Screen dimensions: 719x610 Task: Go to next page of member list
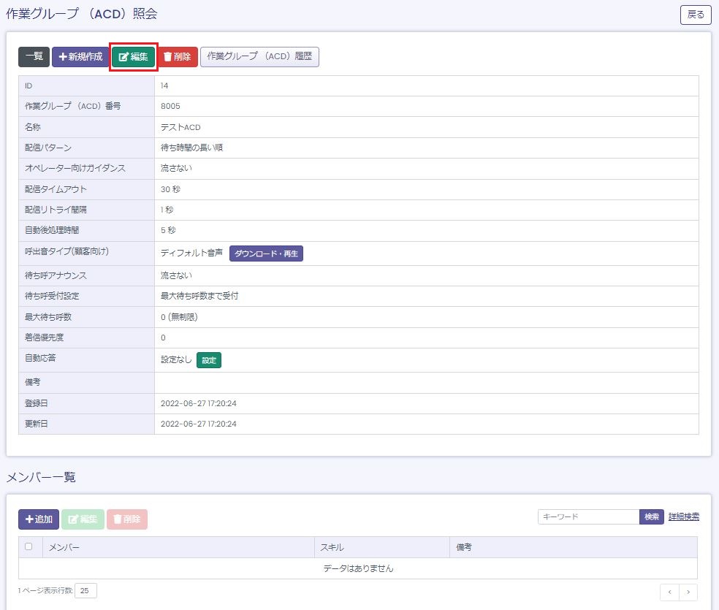click(x=688, y=592)
